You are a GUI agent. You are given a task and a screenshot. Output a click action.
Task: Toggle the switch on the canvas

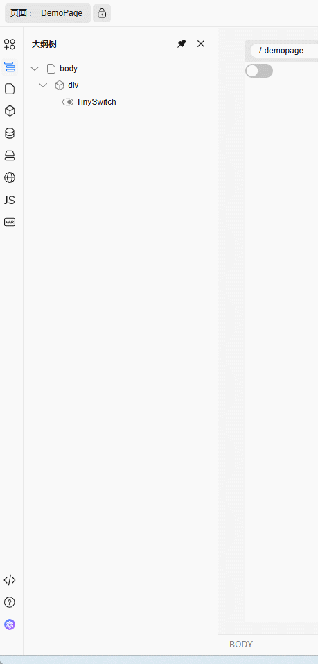coord(259,71)
